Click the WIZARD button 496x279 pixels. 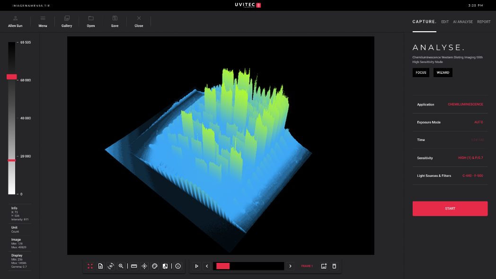(443, 73)
